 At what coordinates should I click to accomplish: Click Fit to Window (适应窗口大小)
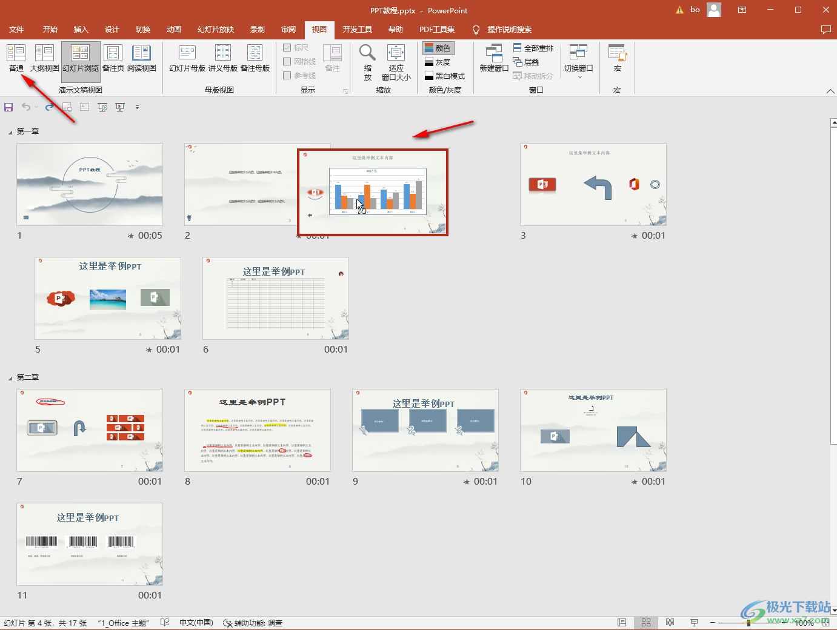coord(396,62)
